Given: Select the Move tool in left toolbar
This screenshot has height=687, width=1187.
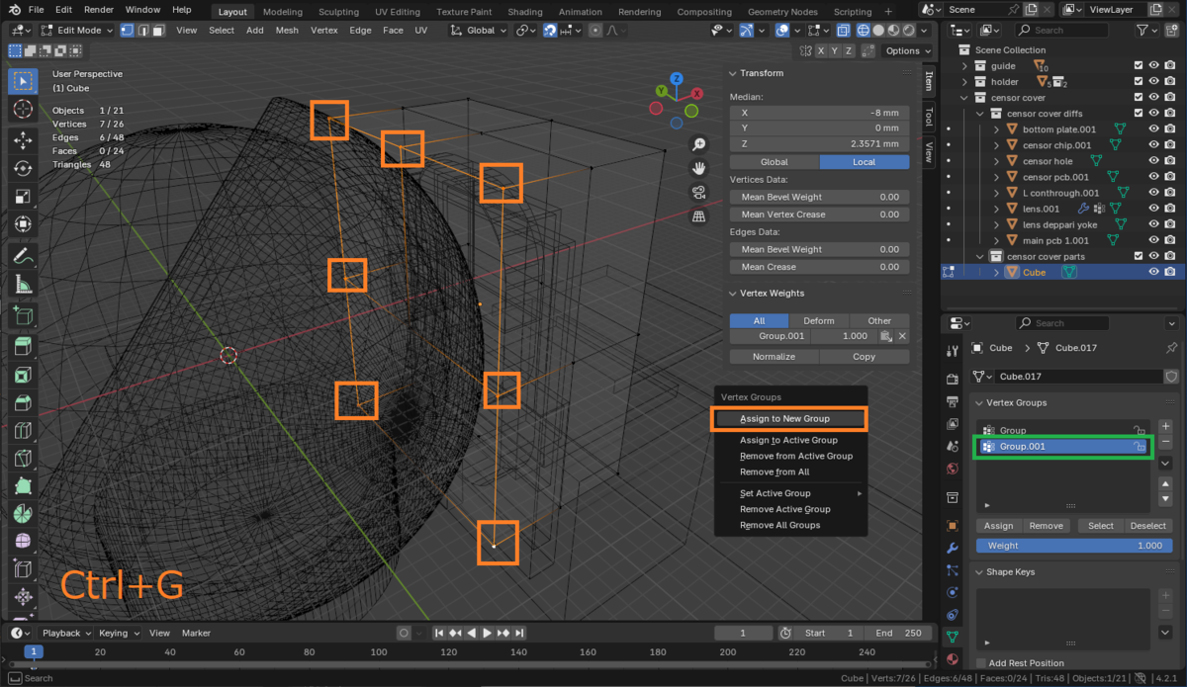Looking at the screenshot, I should [23, 140].
